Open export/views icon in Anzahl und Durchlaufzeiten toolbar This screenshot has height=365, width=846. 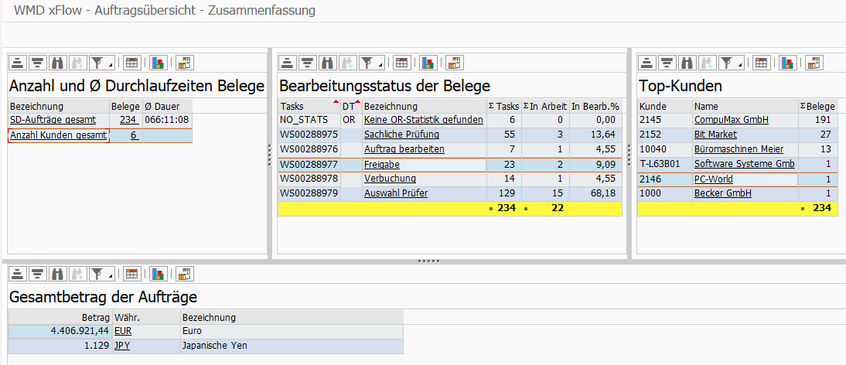click(x=185, y=63)
